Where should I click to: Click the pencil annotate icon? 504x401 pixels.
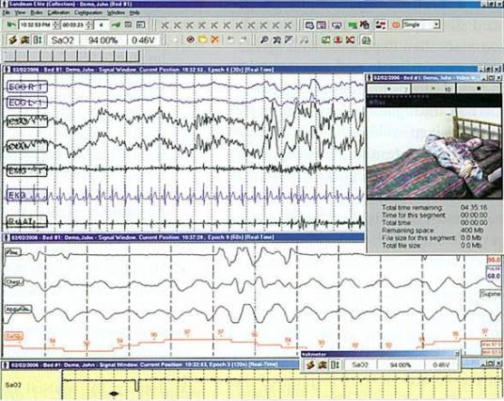pyautogui.click(x=289, y=40)
